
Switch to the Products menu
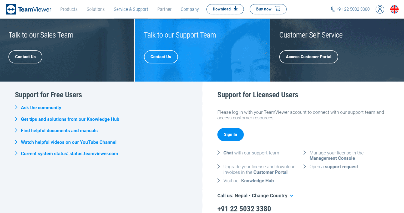(69, 9)
